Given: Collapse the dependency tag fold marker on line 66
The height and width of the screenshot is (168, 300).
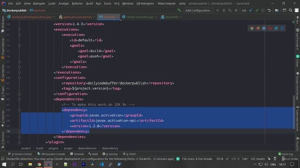Looking at the screenshot, I should point(19,110).
